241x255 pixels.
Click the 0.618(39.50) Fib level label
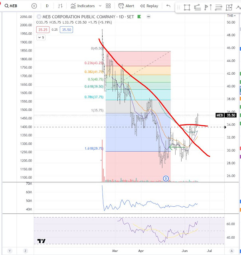pos(94,86)
